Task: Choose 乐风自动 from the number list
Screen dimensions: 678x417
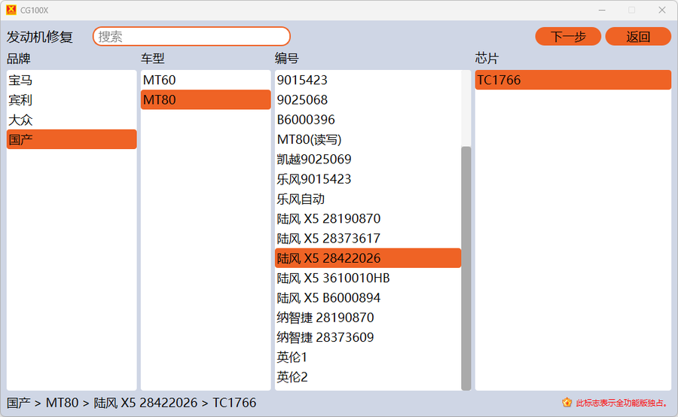Action: [x=368, y=199]
